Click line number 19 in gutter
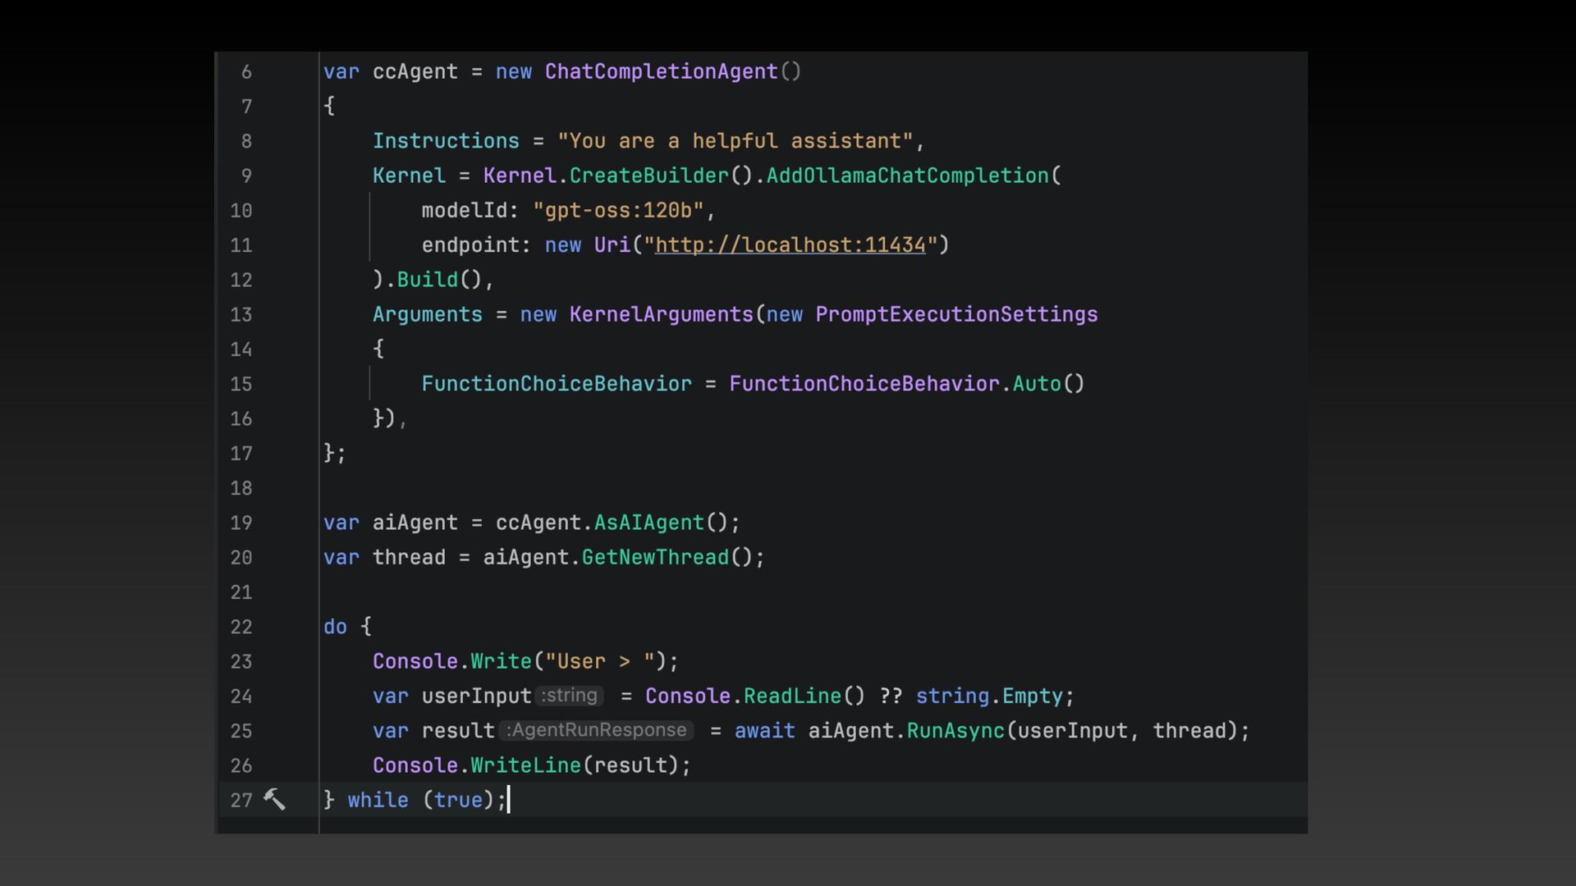 [x=241, y=523]
